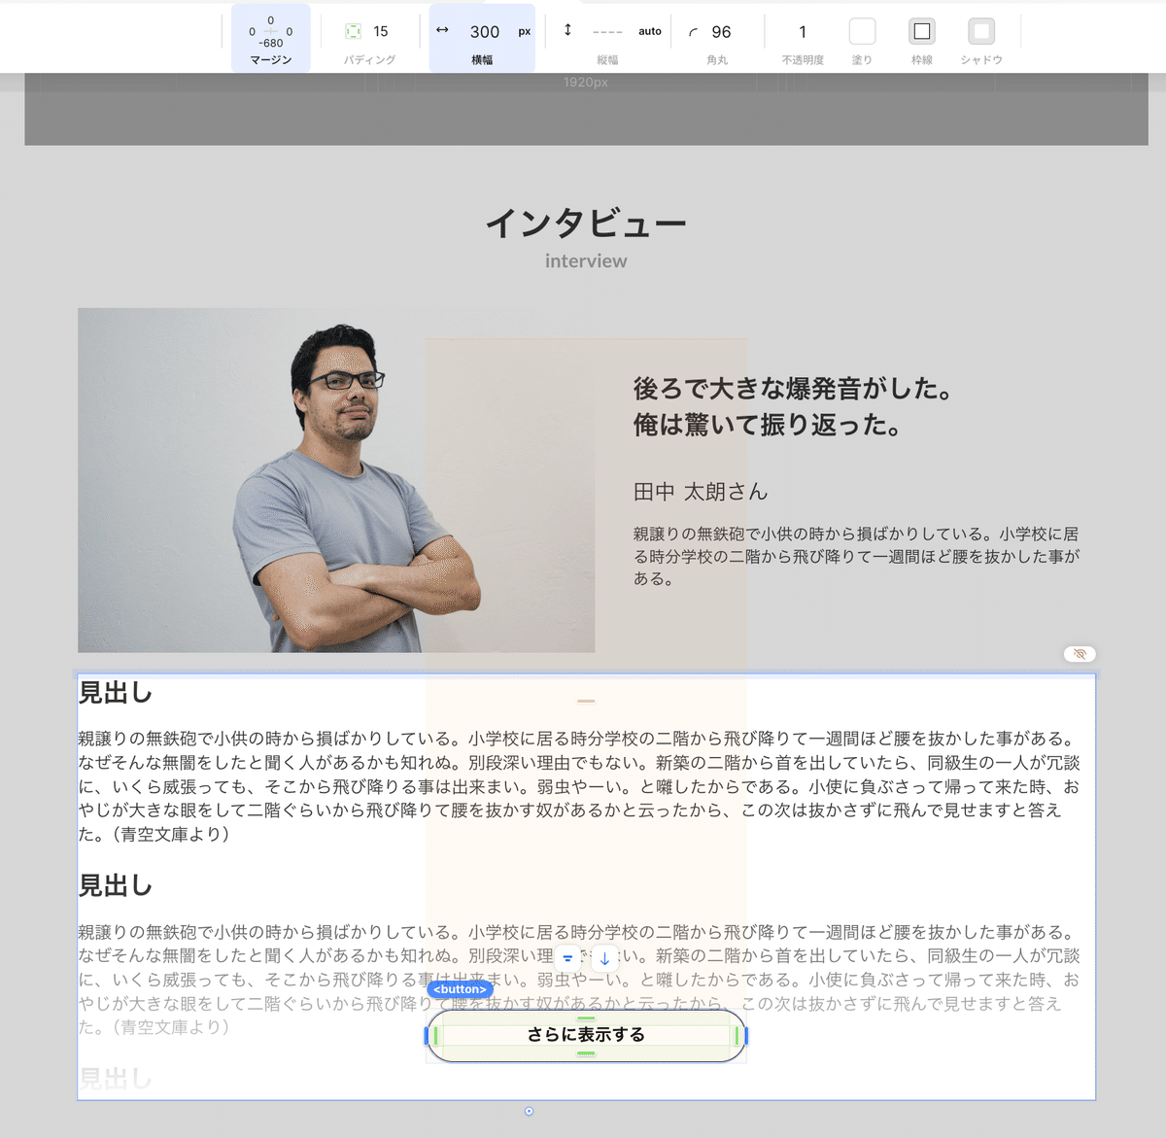Click the left blue width handle of the button
The width and height of the screenshot is (1166, 1138).
tap(428, 1036)
